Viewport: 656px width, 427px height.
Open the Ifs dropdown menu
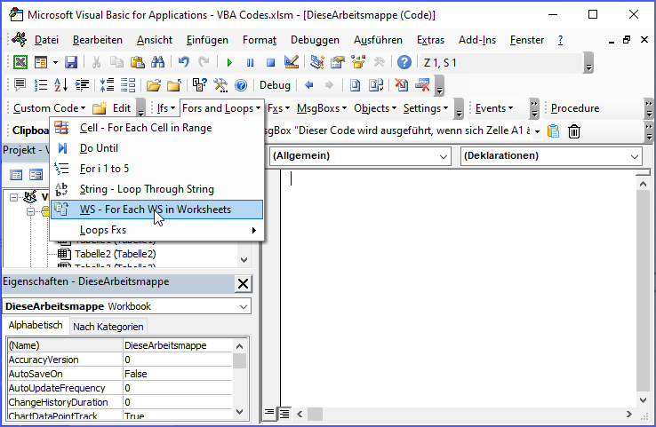click(166, 108)
